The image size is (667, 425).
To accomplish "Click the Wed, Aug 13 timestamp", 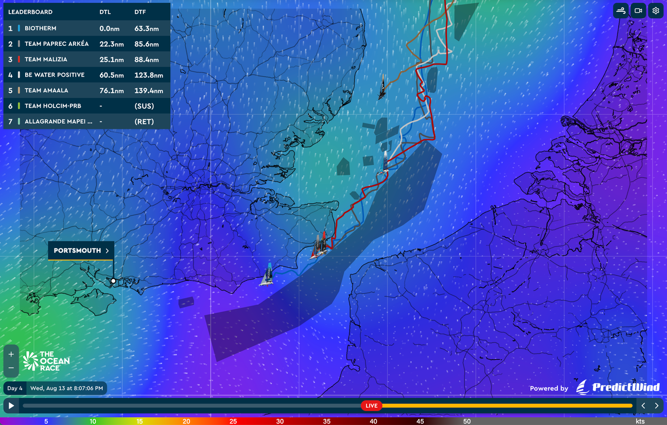I will tap(67, 388).
